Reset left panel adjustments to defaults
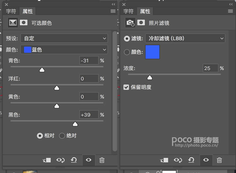The width and height of the screenshot is (236, 173). (74, 160)
